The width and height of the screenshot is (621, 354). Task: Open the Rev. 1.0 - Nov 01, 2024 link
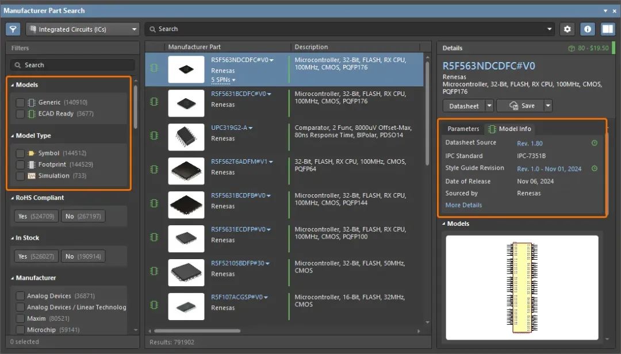click(549, 169)
